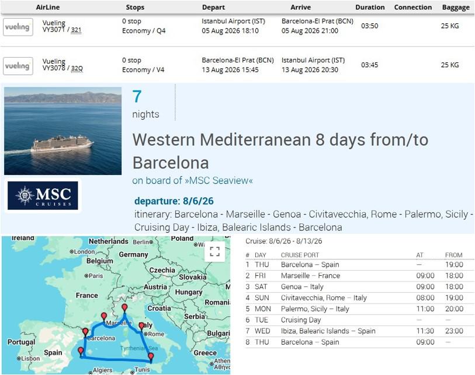
Task: Click the cruise title 'Western Mediterranean 8 days from/to Barcelona'
Action: coord(280,151)
